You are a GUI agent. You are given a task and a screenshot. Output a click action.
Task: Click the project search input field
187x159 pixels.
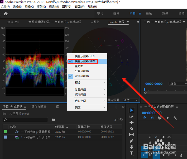[25, 119]
